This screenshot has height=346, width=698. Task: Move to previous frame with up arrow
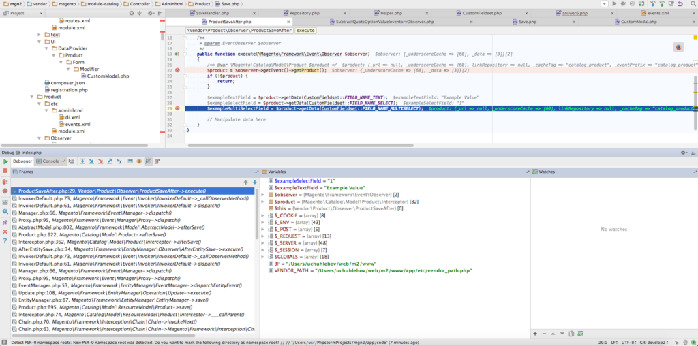pos(247,182)
